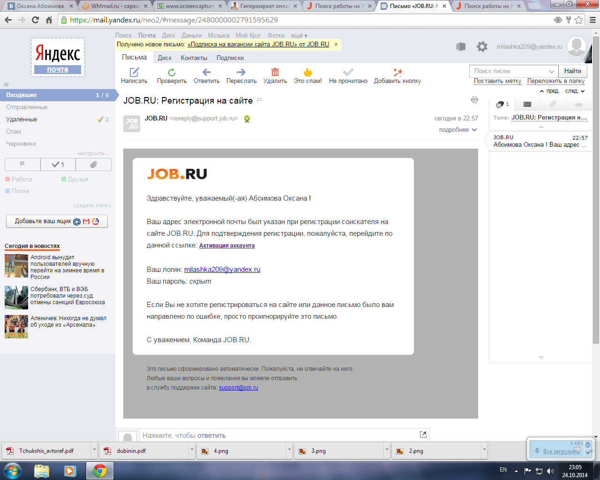Viewport: 600px width, 480px height.
Task: Select red Работа label
Action: [19, 179]
